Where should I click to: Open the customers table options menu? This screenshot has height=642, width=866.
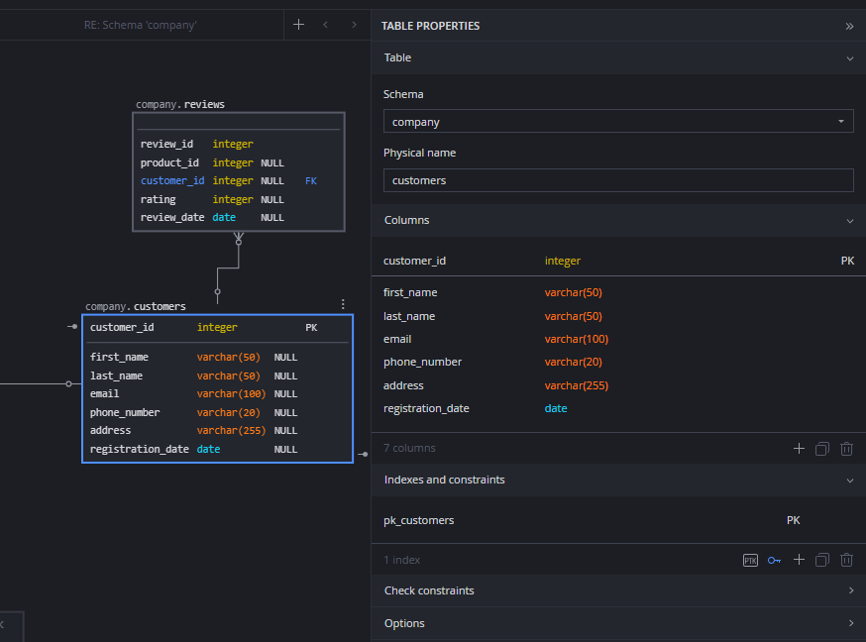[x=343, y=304]
